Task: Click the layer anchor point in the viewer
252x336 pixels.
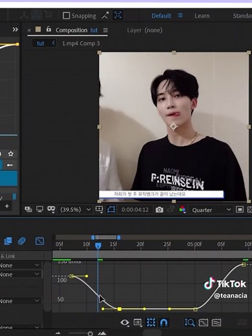Action: [x=173, y=127]
